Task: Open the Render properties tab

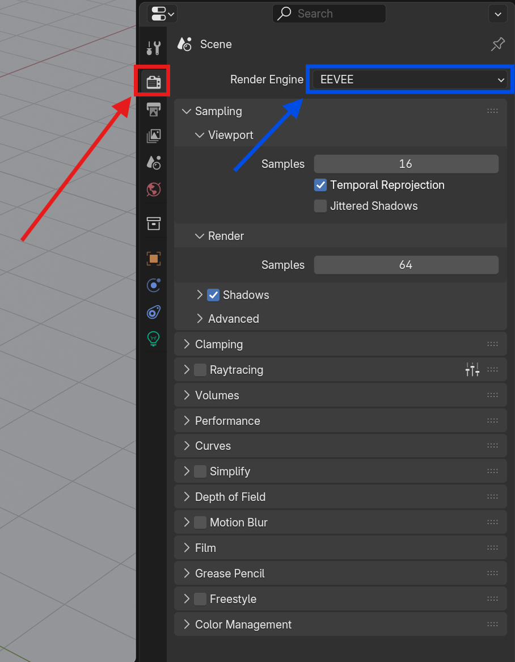Action: click(153, 82)
